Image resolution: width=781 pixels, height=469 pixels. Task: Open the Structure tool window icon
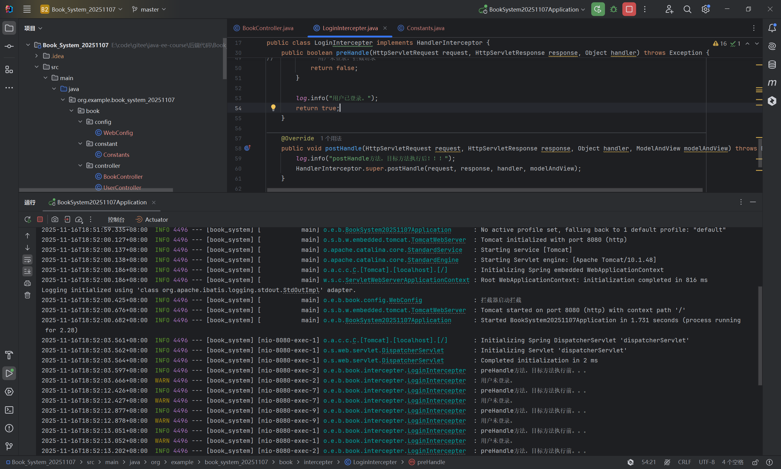pyautogui.click(x=9, y=69)
